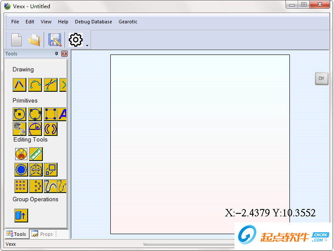
Task: Open the Gearotic menu
Action: coord(128,22)
